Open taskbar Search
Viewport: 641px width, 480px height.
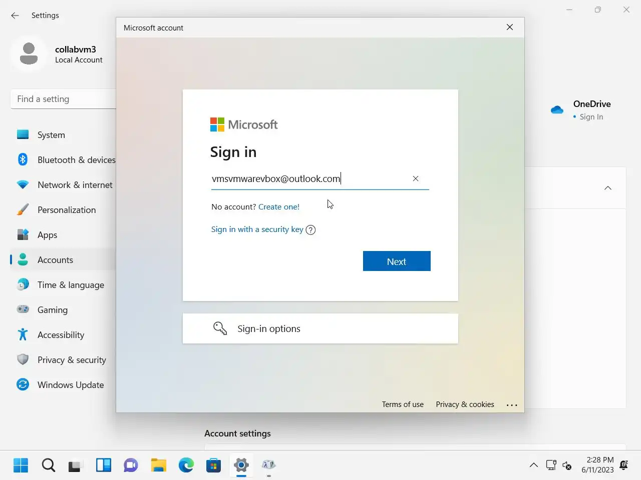click(x=49, y=465)
